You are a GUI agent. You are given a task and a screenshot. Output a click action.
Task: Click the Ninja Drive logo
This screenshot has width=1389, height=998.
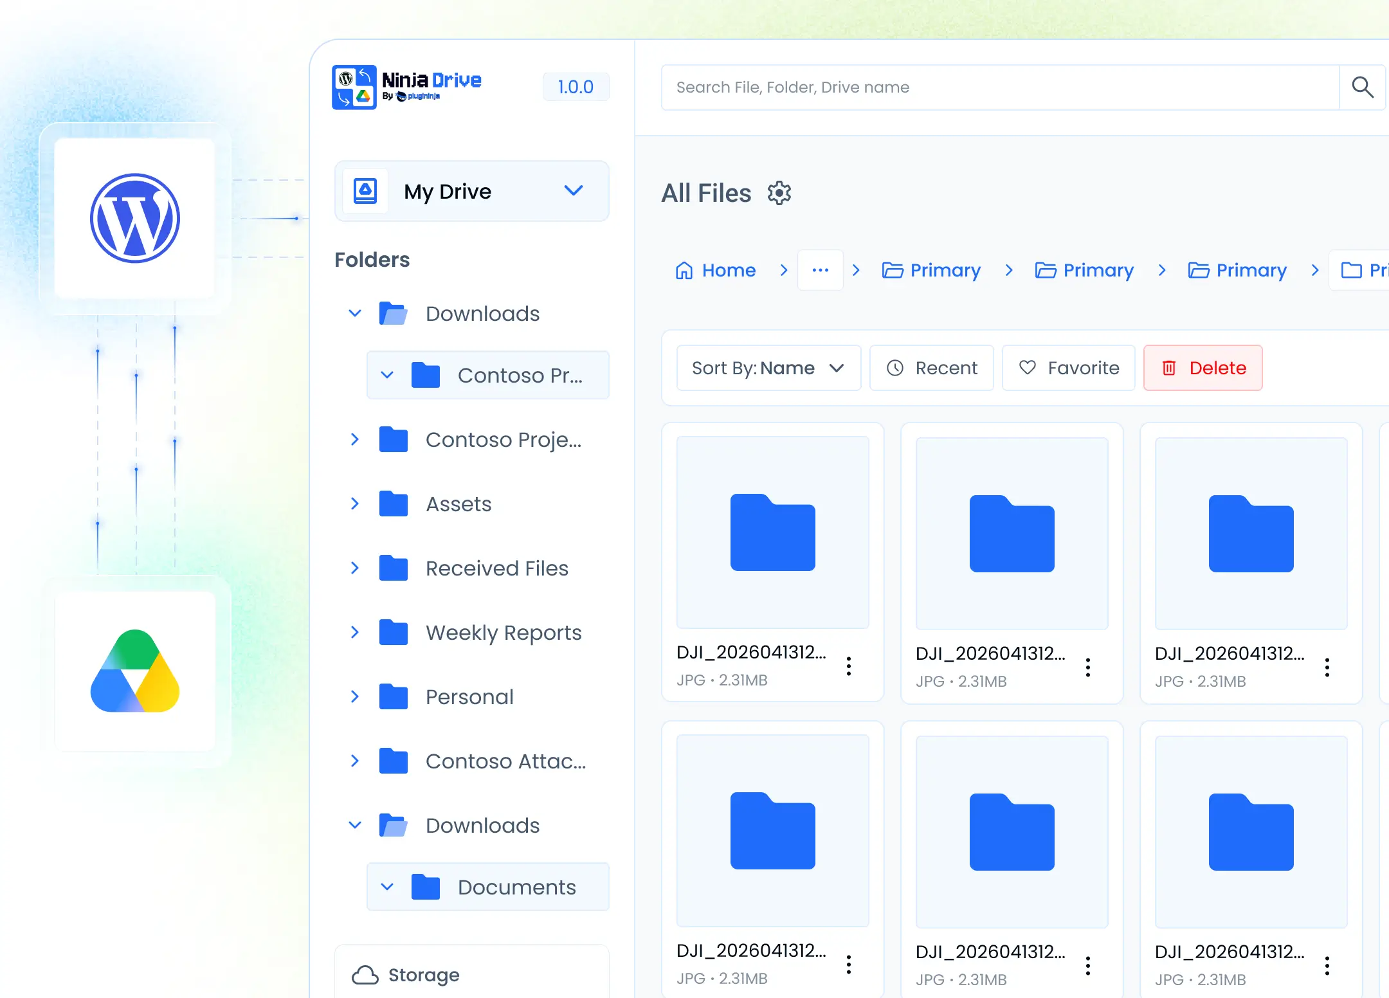407,87
